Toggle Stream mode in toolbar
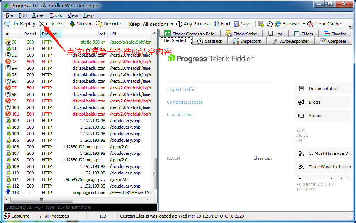 pos(81,24)
